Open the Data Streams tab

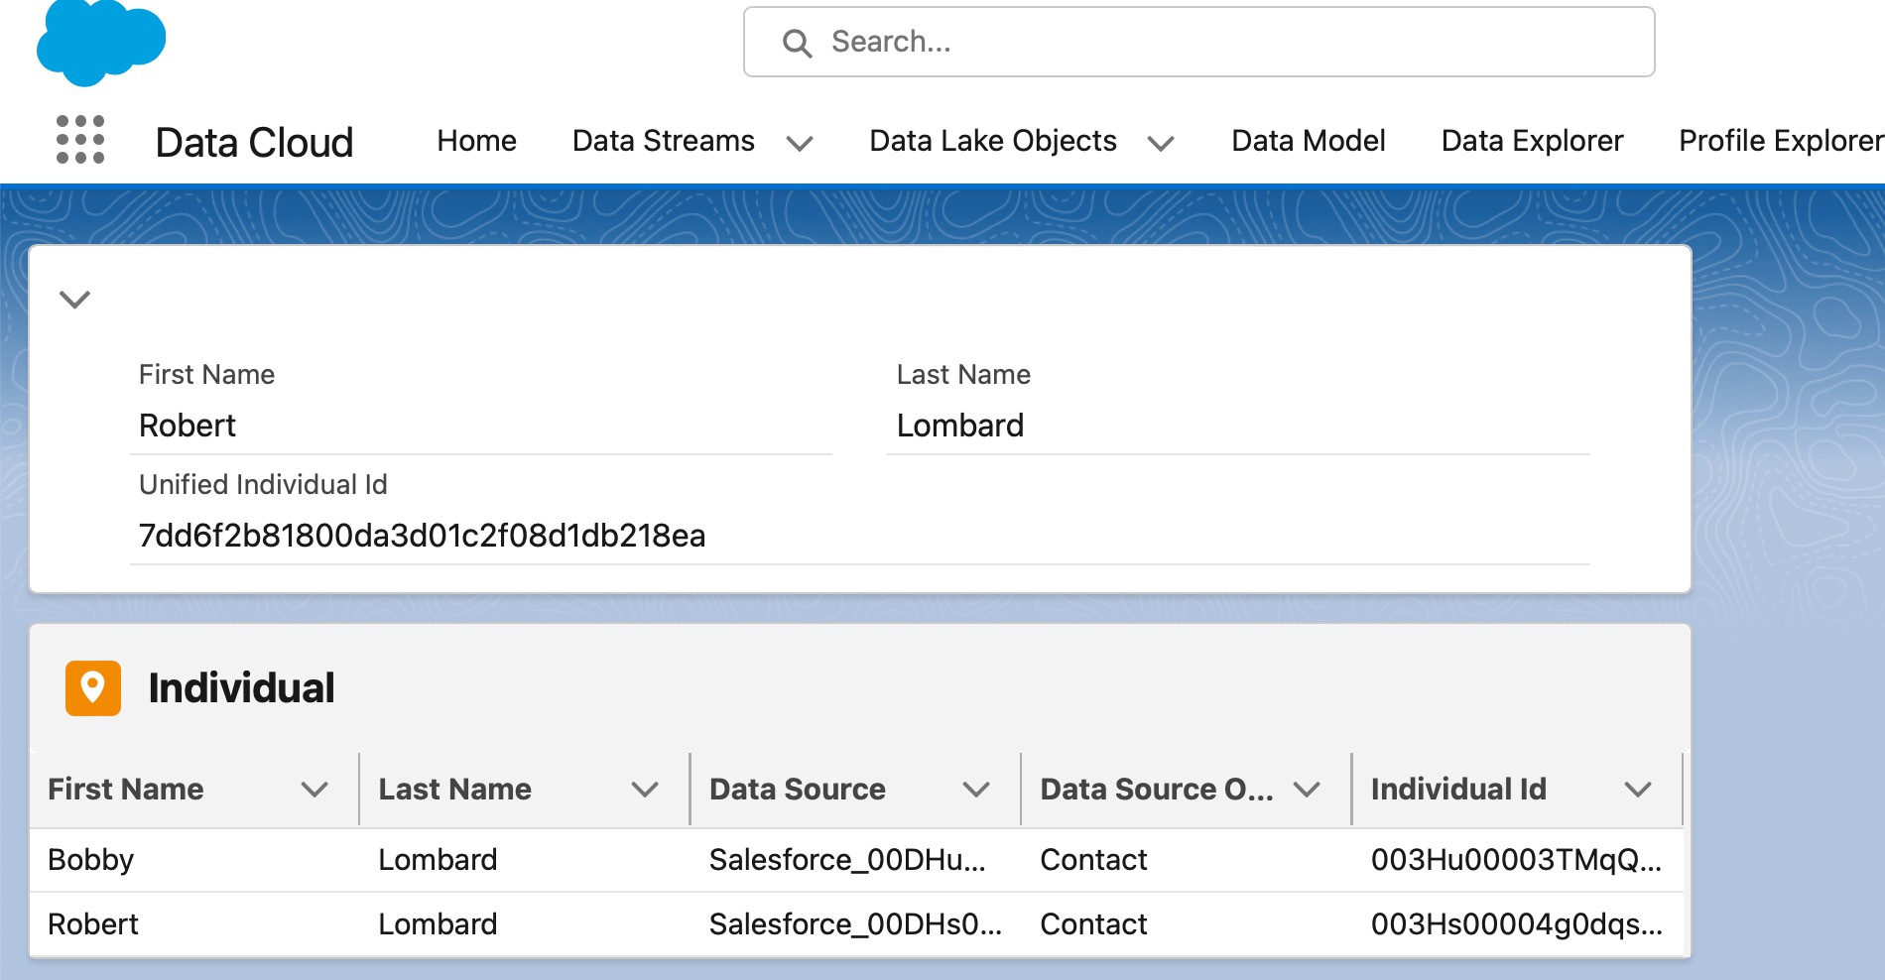pyautogui.click(x=664, y=141)
